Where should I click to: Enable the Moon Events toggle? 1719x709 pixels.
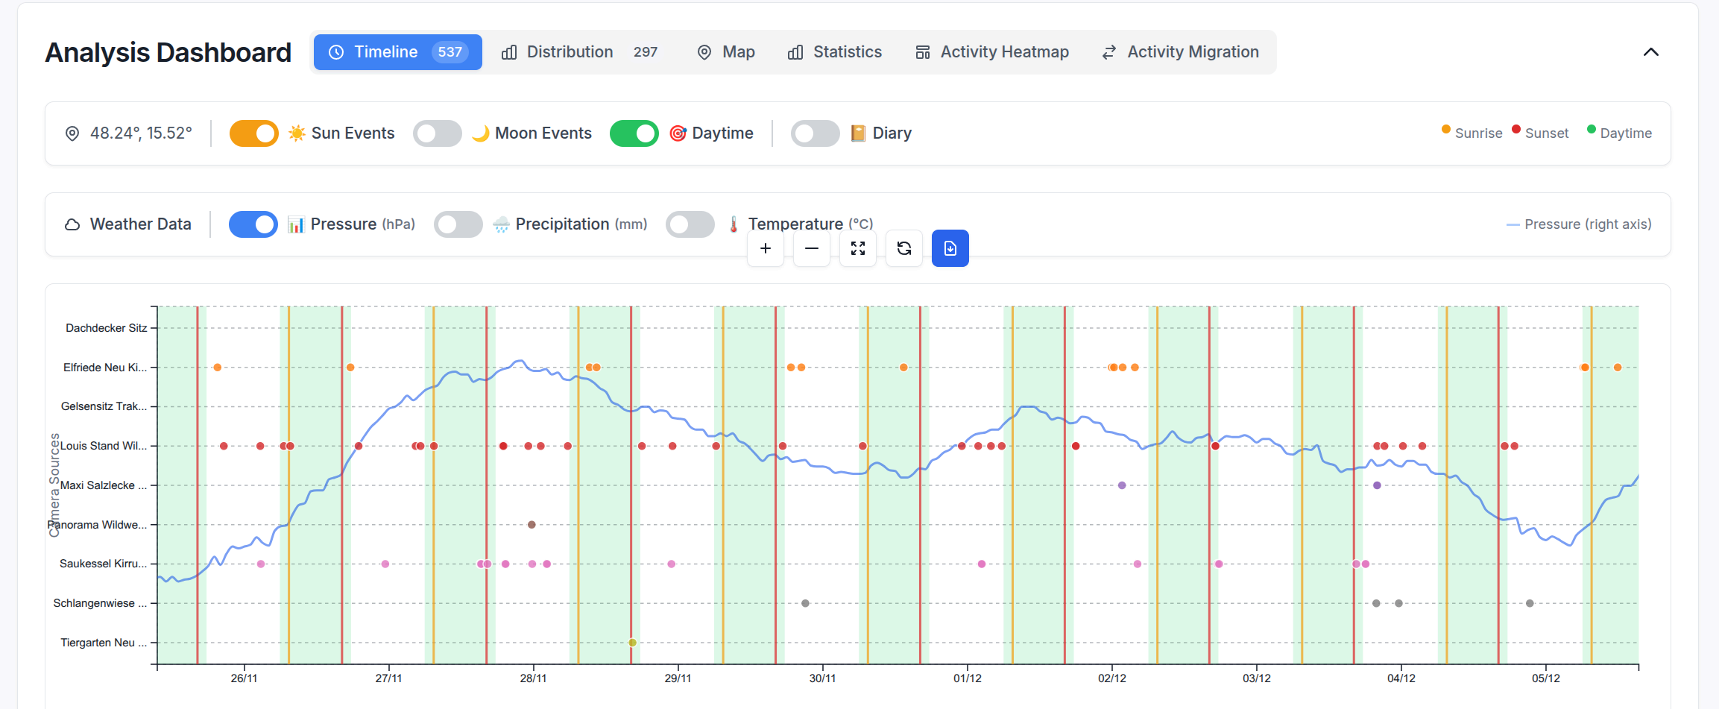[438, 133]
